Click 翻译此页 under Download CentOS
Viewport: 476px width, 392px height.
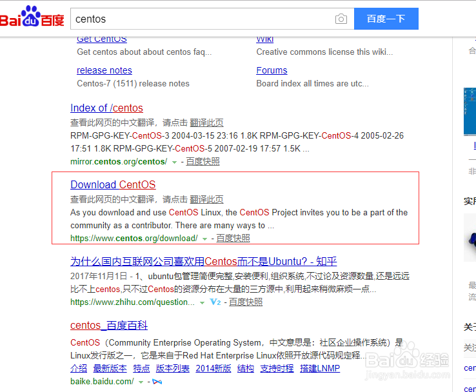pos(206,199)
